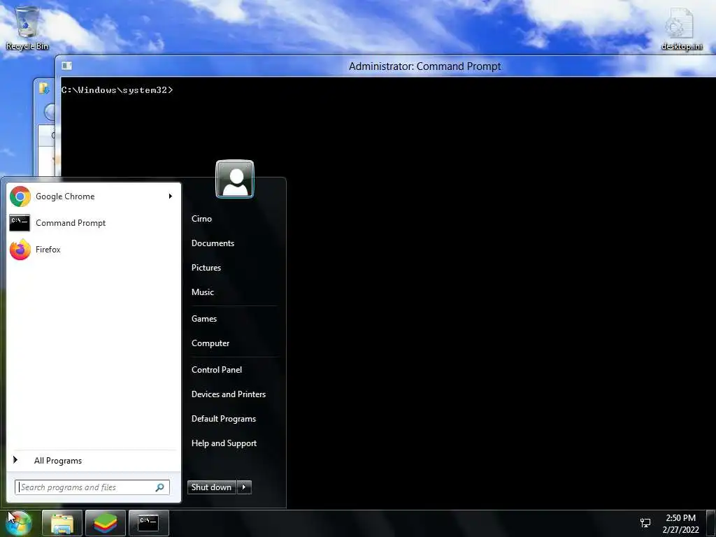The image size is (716, 537).
Task: Click the Shut down button
Action: pos(211,487)
